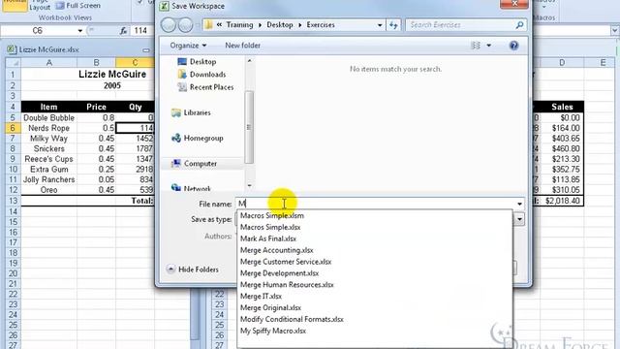Click the $2,018.40 total sales cell
This screenshot has width=620, height=349.
tap(562, 201)
